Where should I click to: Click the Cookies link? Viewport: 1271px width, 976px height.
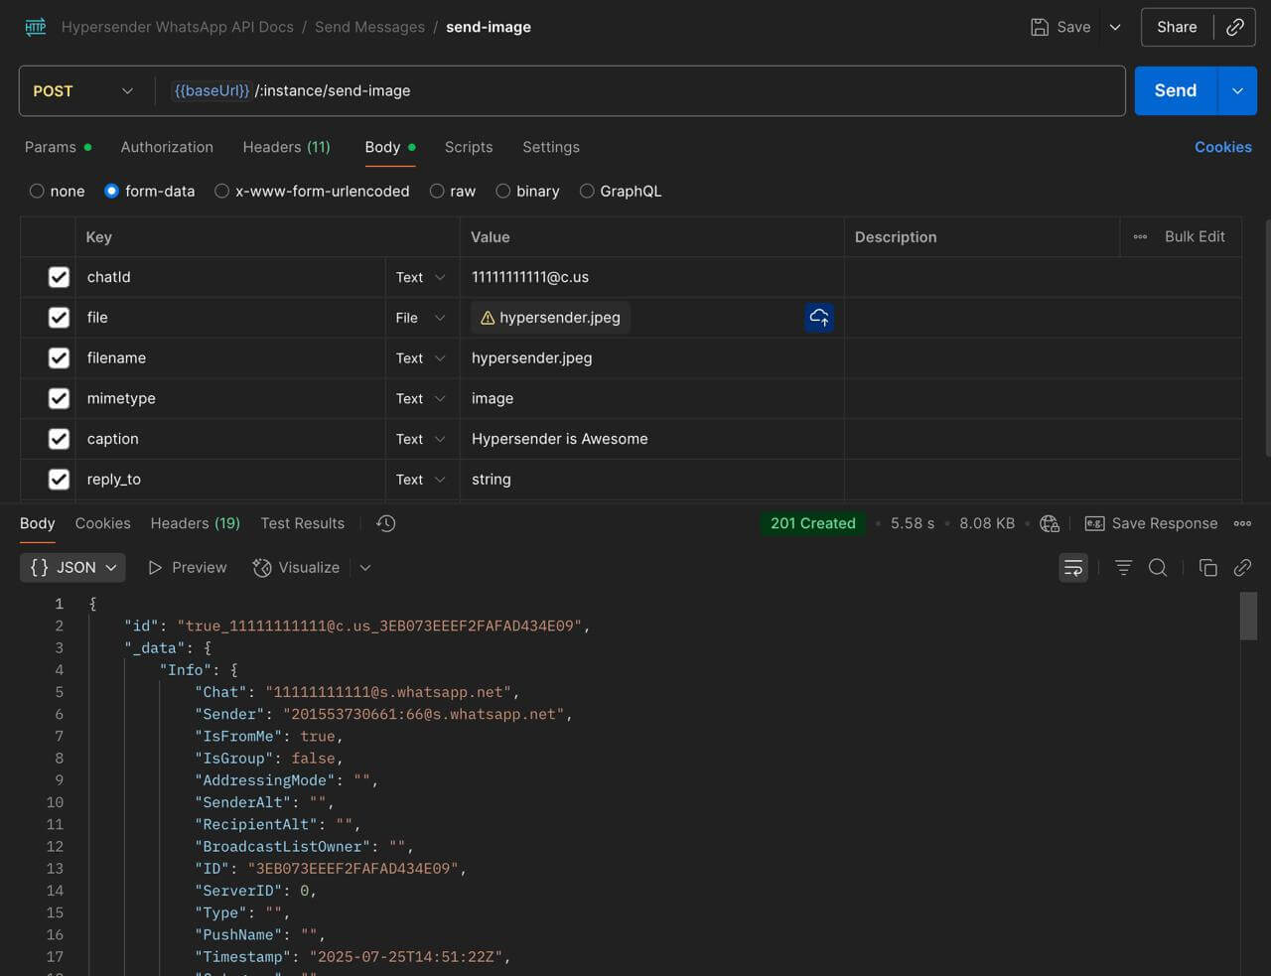(1223, 147)
